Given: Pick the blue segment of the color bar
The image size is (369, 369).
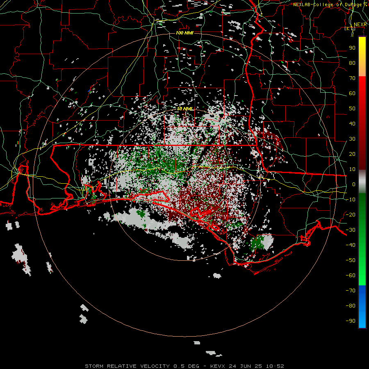Looking at the screenshot, I should click(x=362, y=307).
